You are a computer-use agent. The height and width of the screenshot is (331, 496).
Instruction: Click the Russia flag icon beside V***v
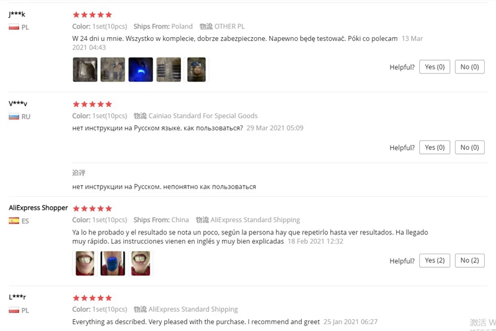coord(14,117)
